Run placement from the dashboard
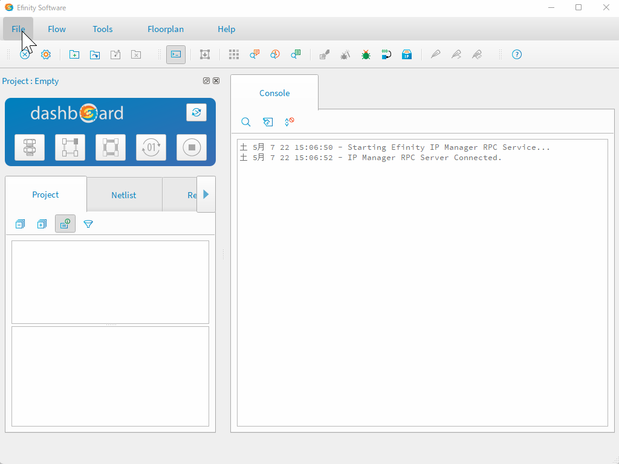The width and height of the screenshot is (619, 464). [70, 147]
